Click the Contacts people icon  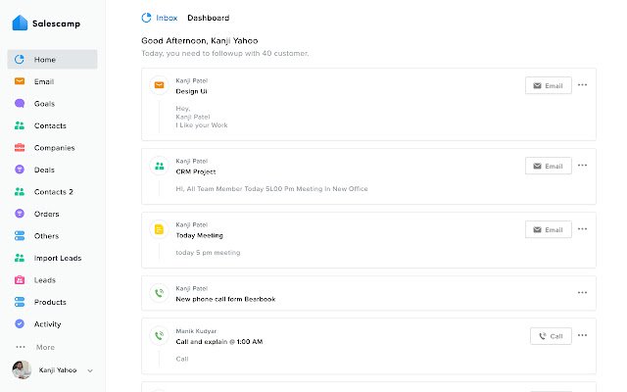pos(20,125)
